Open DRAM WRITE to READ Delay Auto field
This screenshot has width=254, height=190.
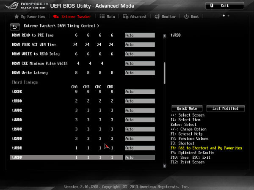[140, 54]
